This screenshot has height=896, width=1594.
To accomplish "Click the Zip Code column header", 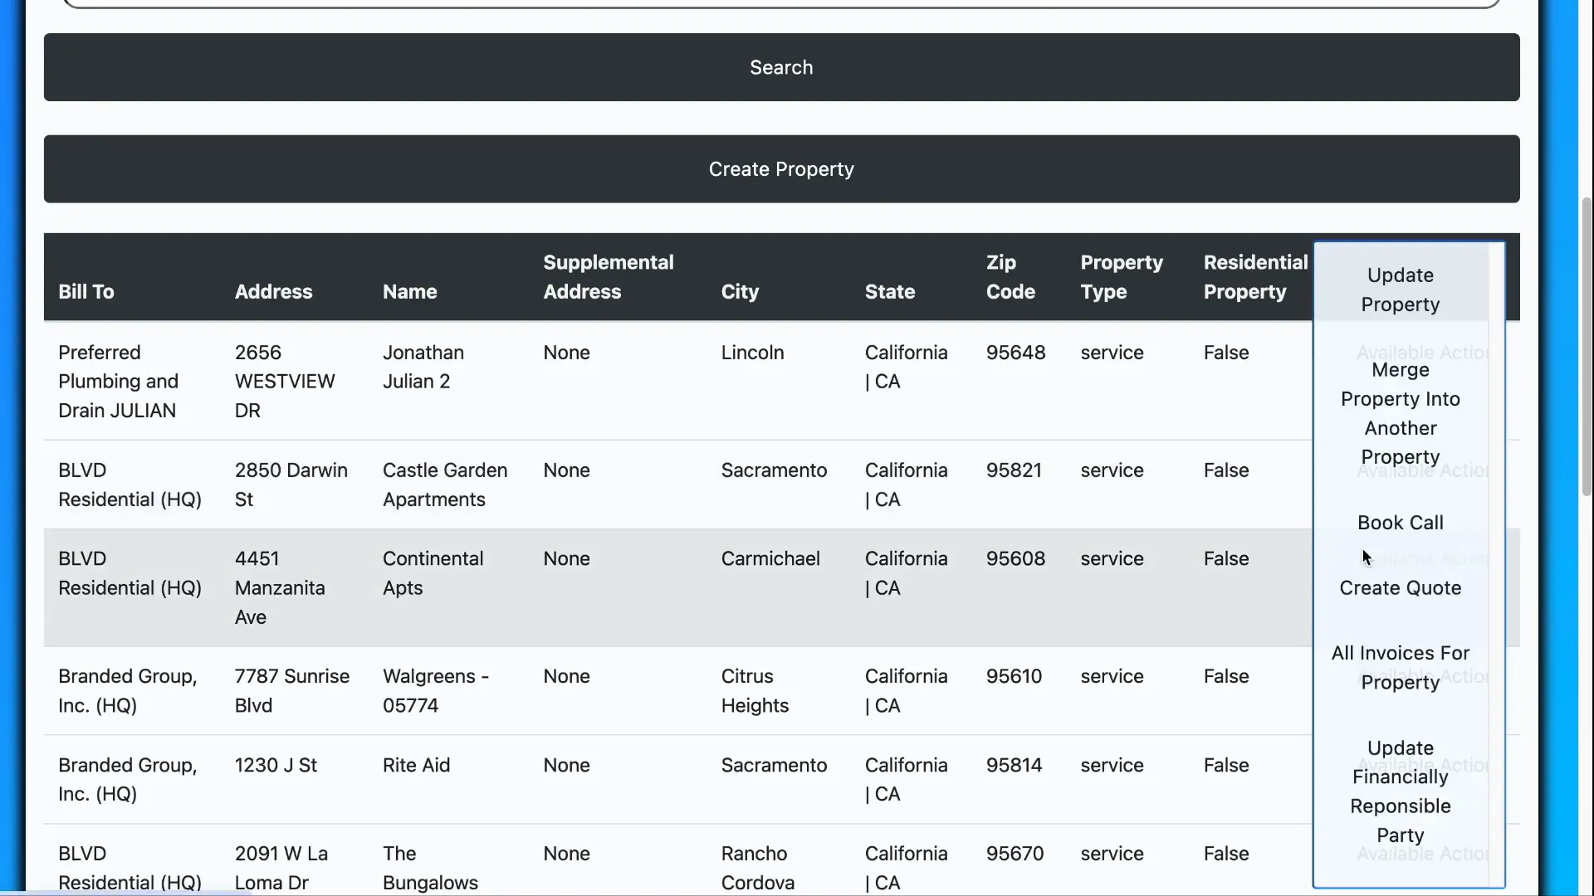I will pos(1010,276).
